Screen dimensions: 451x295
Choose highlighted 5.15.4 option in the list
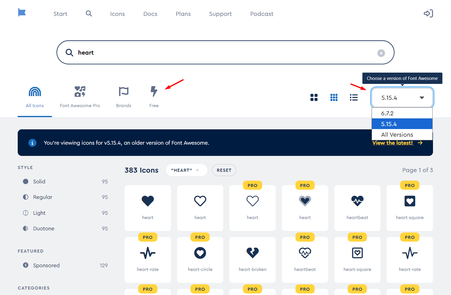[402, 124]
